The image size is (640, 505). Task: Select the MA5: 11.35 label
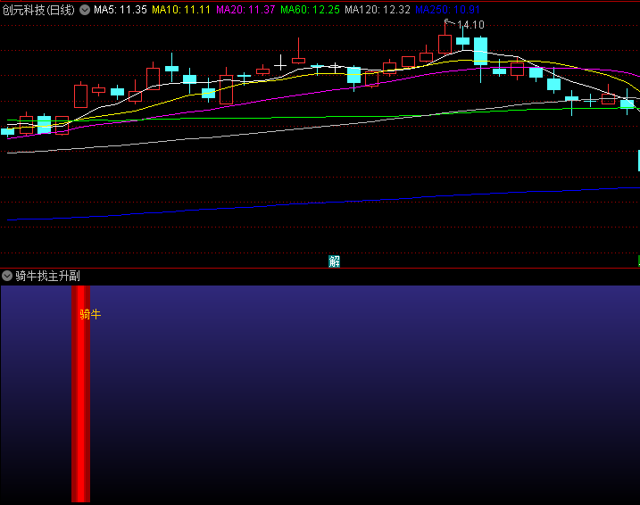click(x=120, y=10)
